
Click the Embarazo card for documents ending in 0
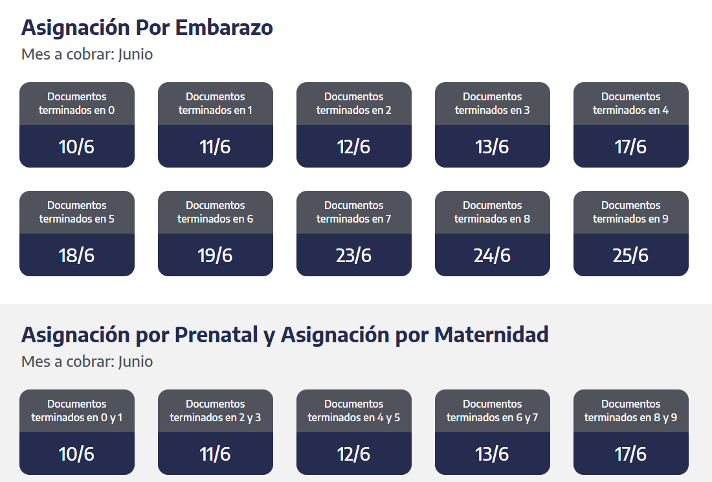77,125
